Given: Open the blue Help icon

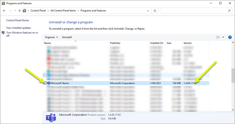Looking at the screenshot, I should 230,37.
